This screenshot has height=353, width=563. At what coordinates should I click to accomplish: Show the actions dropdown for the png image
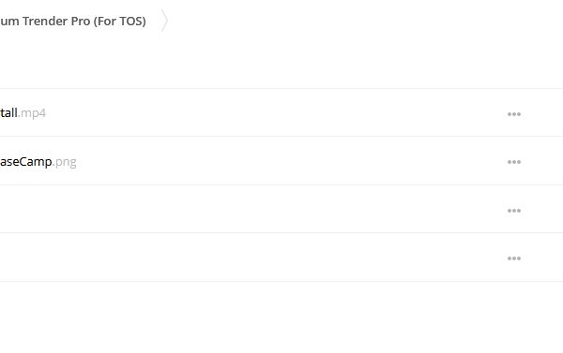click(514, 162)
